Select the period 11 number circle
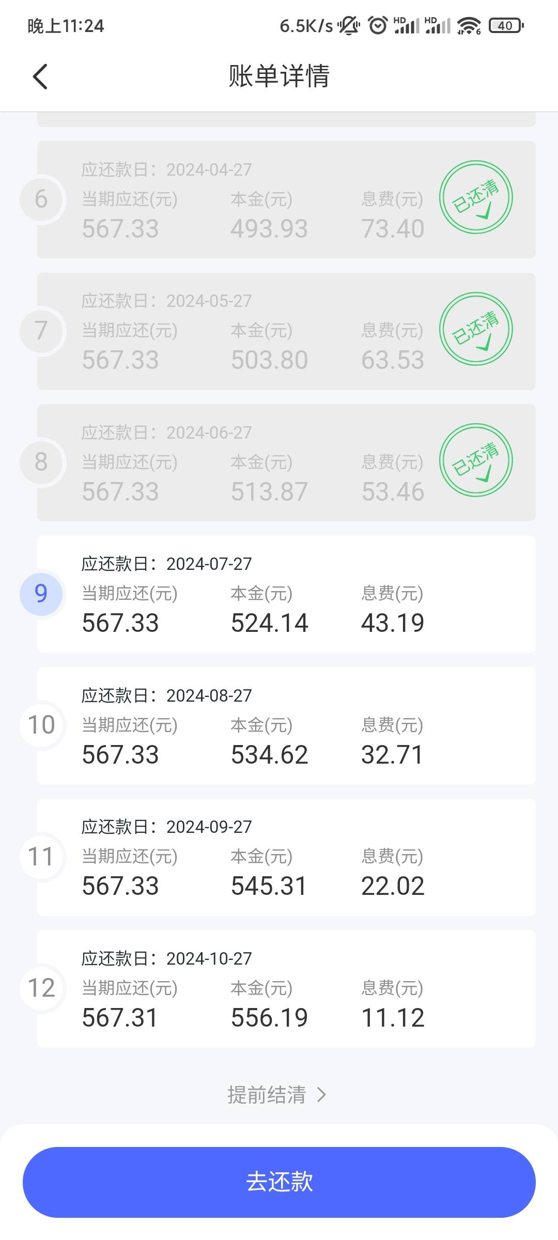Screen dimensions: 558x1240 (x=41, y=857)
